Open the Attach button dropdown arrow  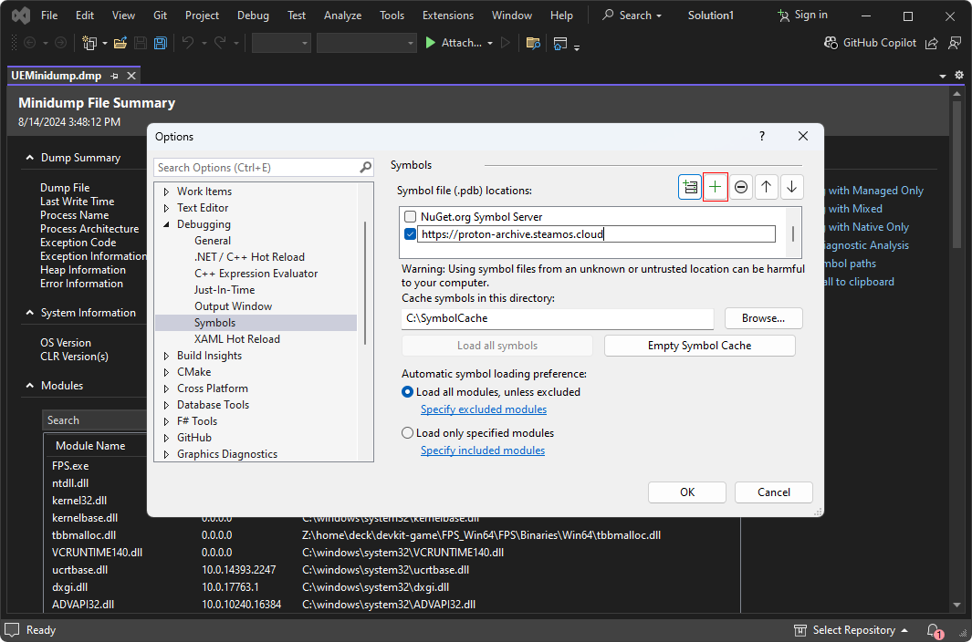pos(490,44)
